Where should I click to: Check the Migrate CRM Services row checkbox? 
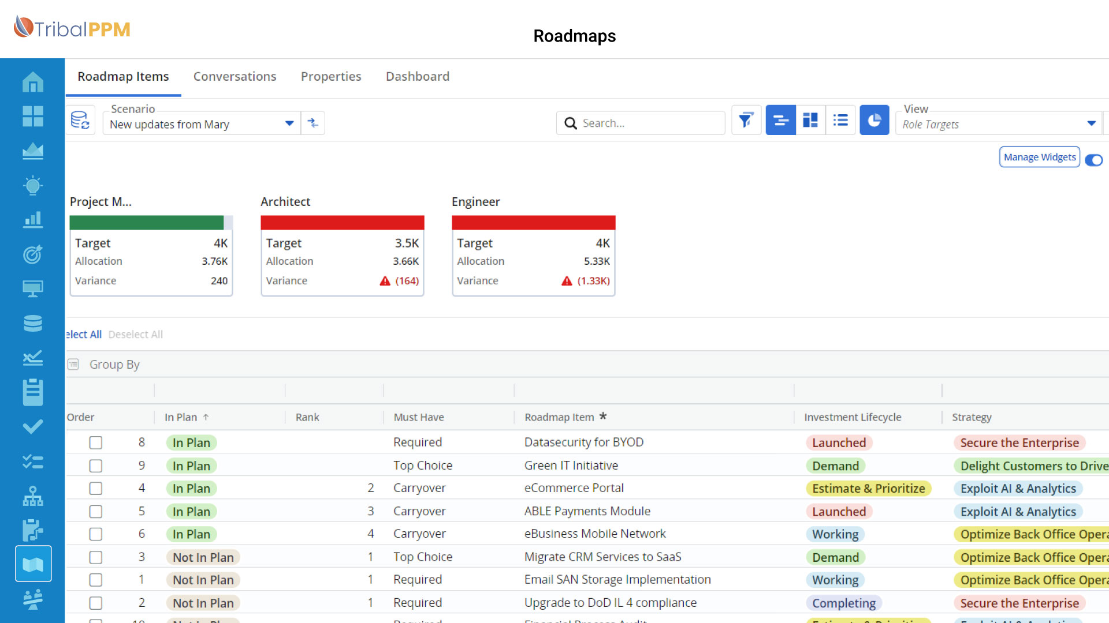tap(96, 557)
